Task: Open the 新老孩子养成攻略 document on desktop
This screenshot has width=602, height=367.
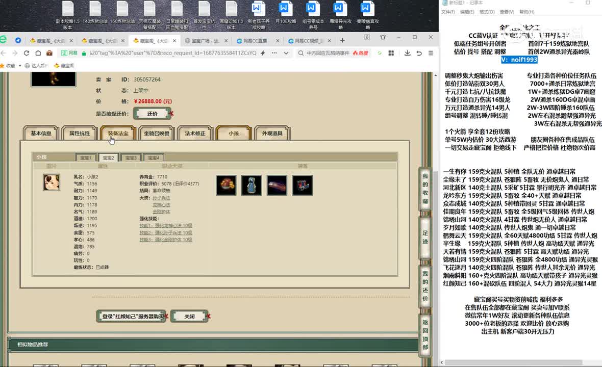Action: [258, 15]
